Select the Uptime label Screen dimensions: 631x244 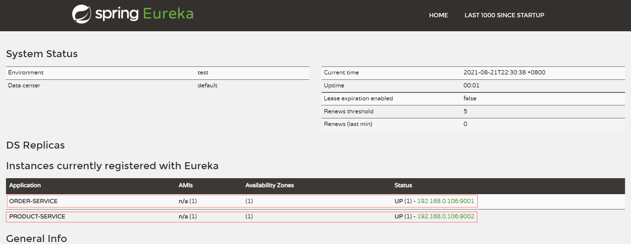[x=334, y=85]
